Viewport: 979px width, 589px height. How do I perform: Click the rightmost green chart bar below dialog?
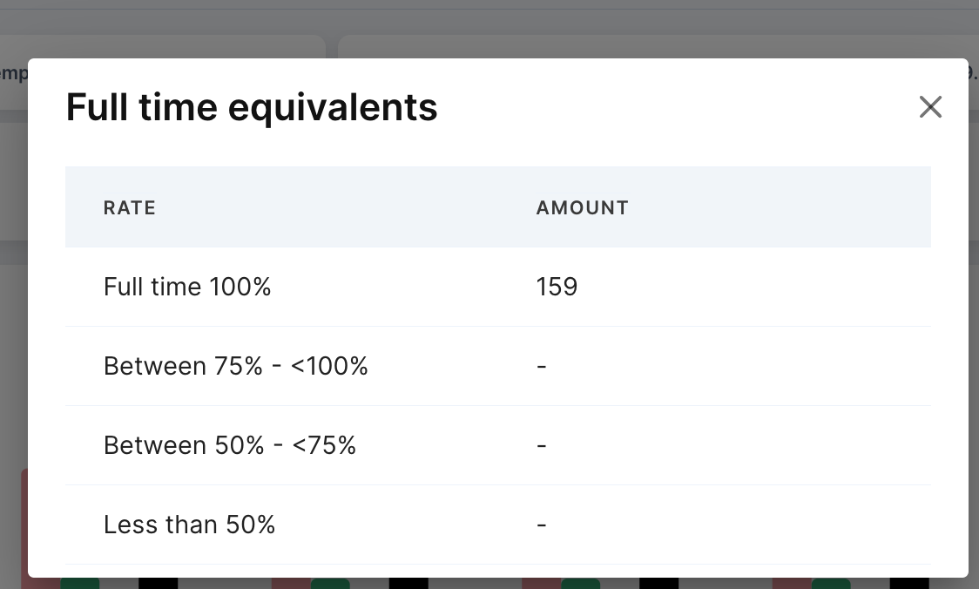pos(831,583)
